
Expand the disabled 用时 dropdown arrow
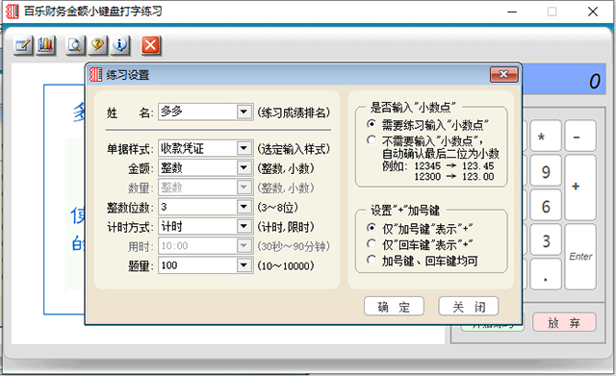(x=244, y=246)
